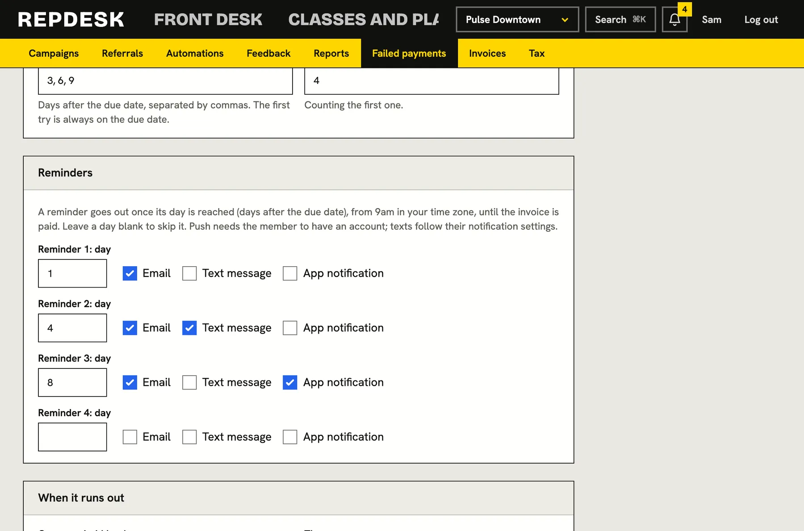Uncheck Email for Reminder 1
This screenshot has width=804, height=531.
pos(130,273)
